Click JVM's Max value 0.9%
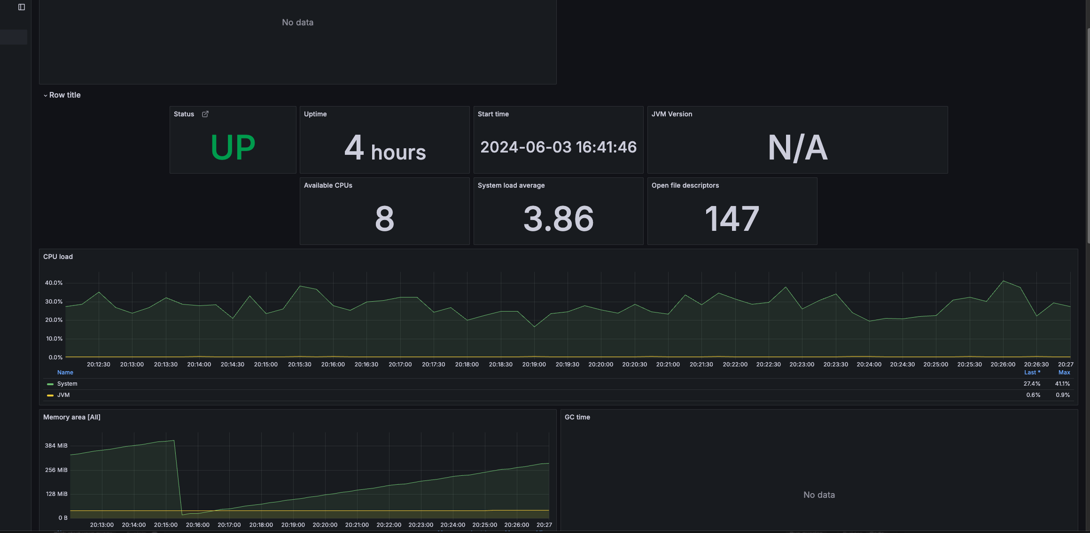Viewport: 1090px width, 533px height. pyautogui.click(x=1063, y=395)
